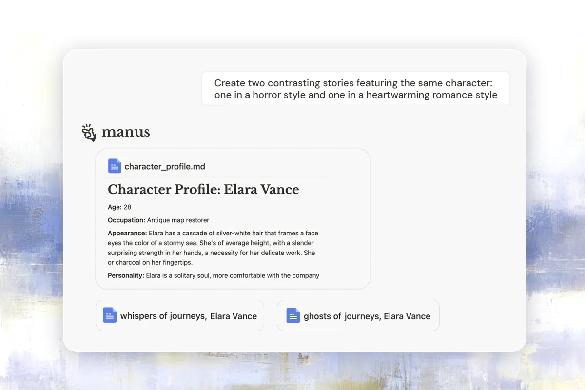
Task: Click the age value 28
Action: (x=128, y=207)
